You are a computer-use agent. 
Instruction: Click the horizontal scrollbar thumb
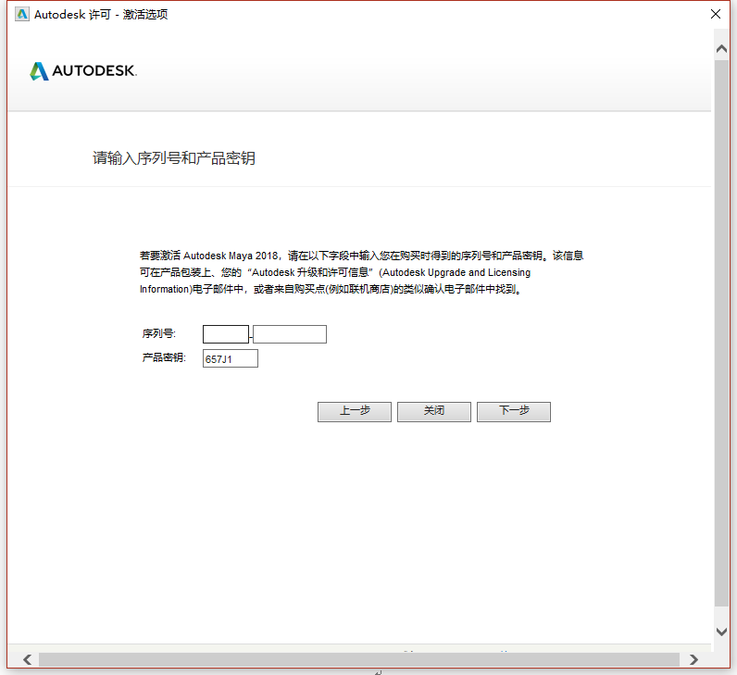pos(359,659)
